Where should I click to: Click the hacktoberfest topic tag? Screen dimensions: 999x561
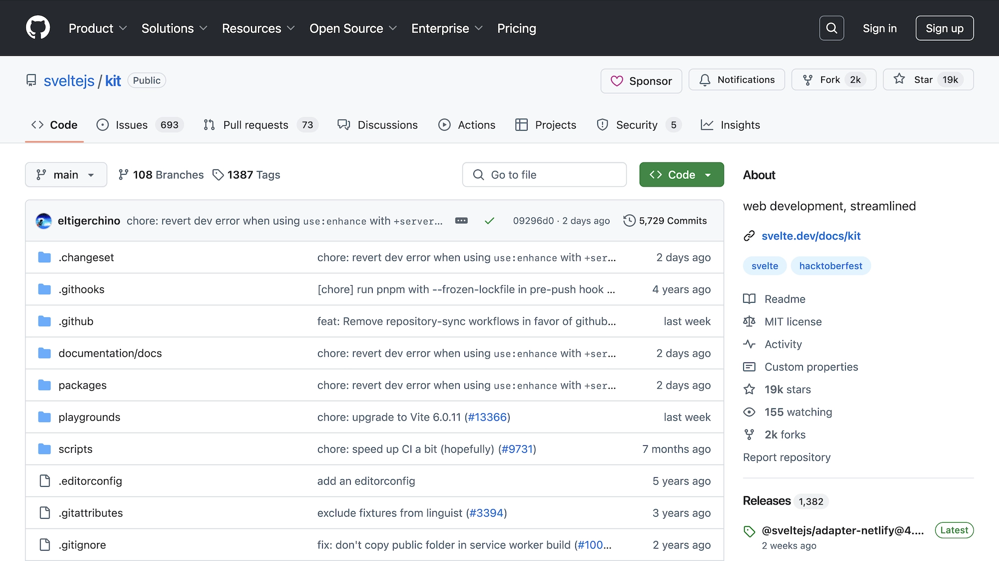tap(831, 266)
